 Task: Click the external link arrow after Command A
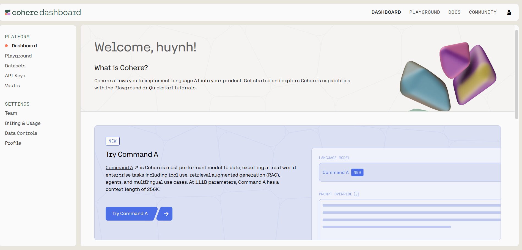click(136, 167)
